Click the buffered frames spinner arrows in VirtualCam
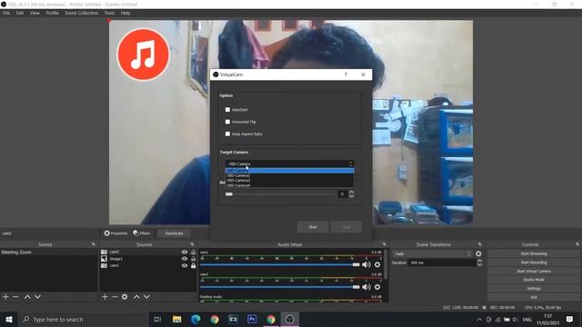582x327 pixels. pyautogui.click(x=351, y=193)
